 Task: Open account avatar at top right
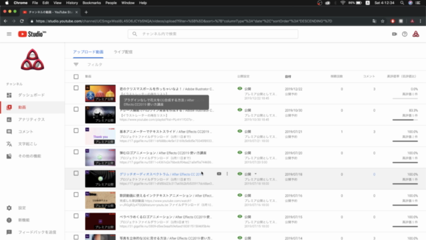point(415,34)
